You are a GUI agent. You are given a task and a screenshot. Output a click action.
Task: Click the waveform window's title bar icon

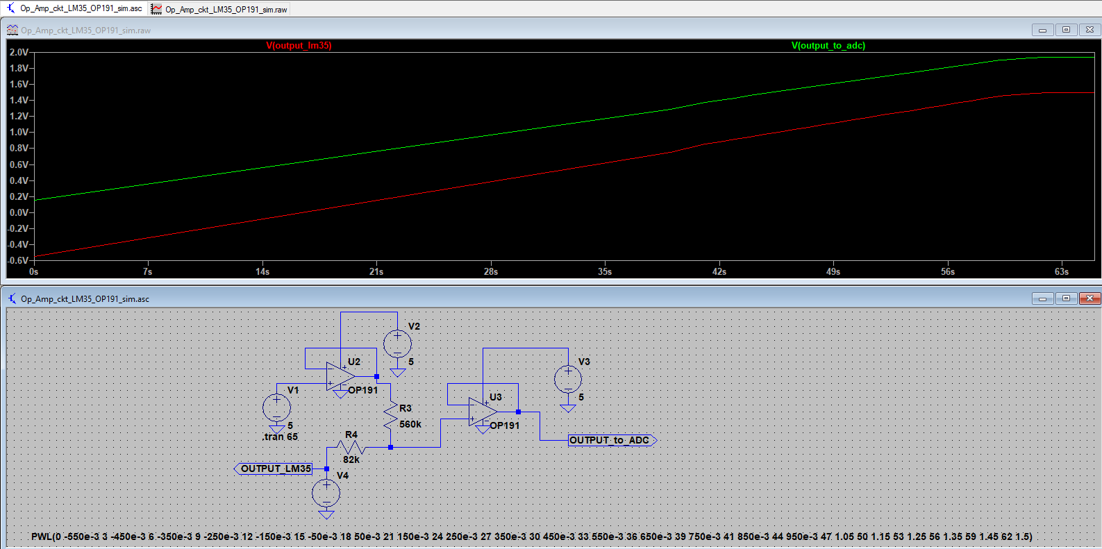pos(12,30)
